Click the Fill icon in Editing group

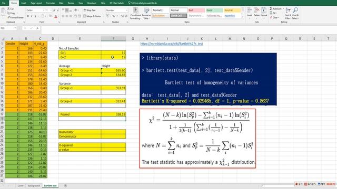[x=271, y=13]
